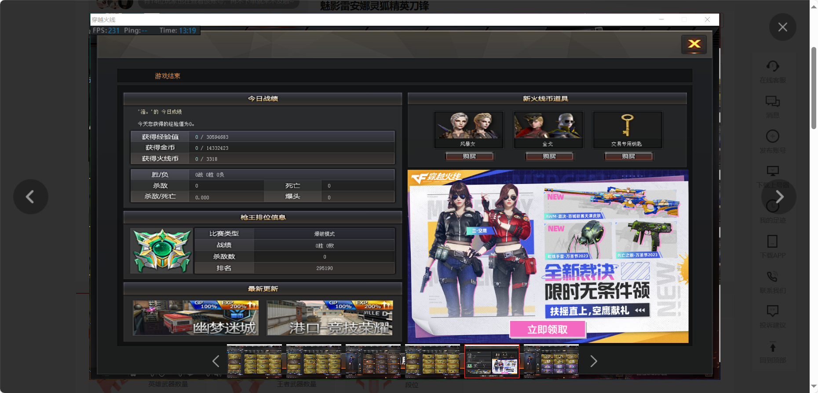Click 购买 under the 风暴女 item
The height and width of the screenshot is (393, 818).
tap(469, 156)
